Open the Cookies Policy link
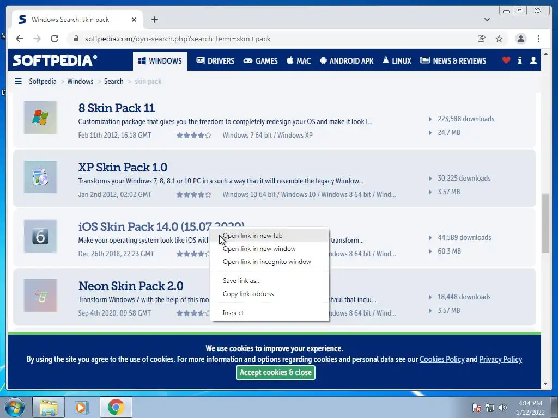Screen dimensions: 558x418 [x=442, y=359]
